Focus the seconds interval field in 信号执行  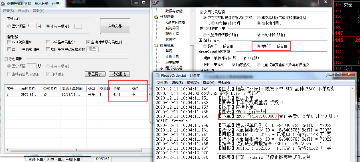32,26
